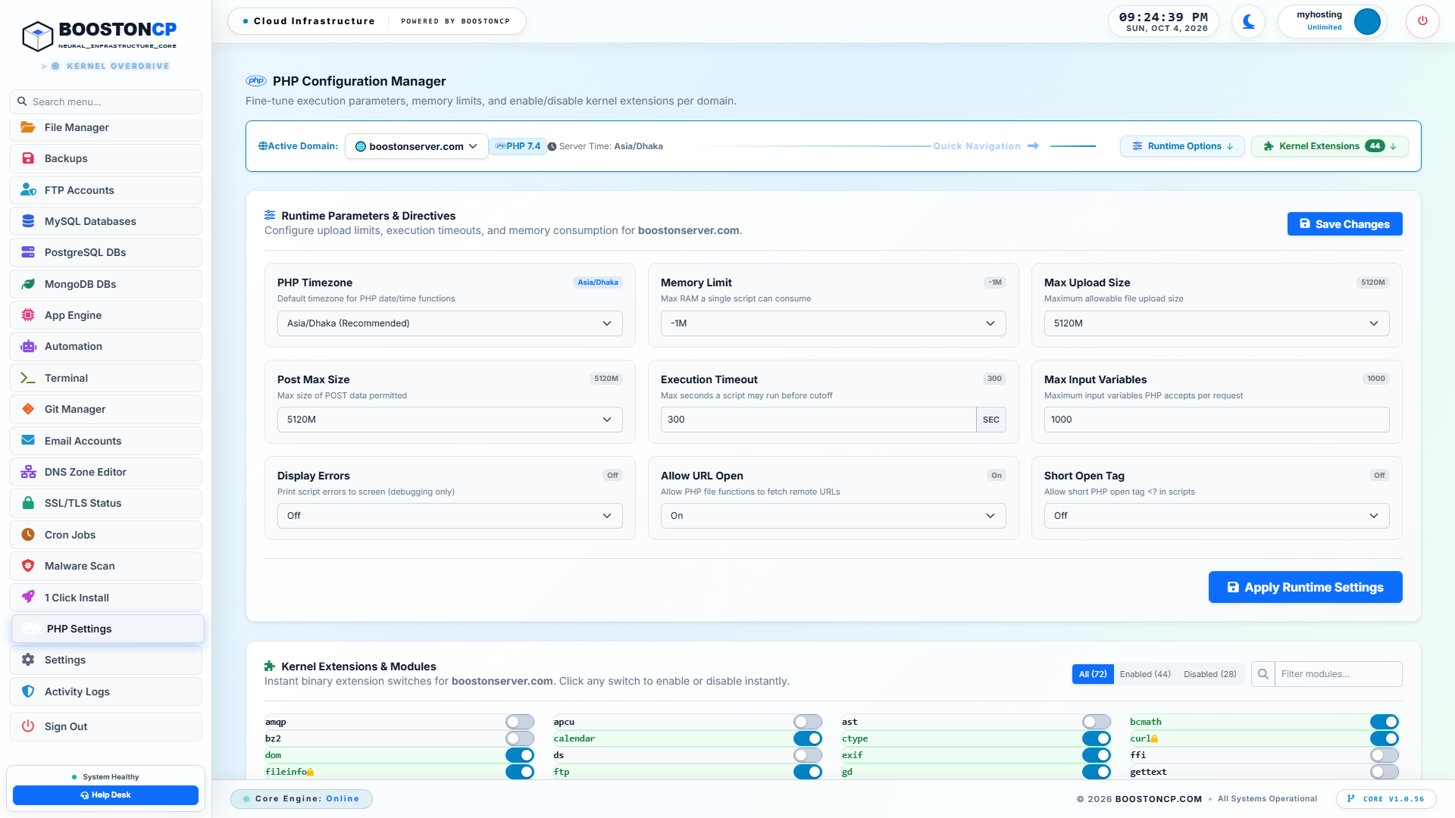Open the Allow URL Open dropdown
Image resolution: width=1455 pixels, height=818 pixels.
[x=833, y=516]
